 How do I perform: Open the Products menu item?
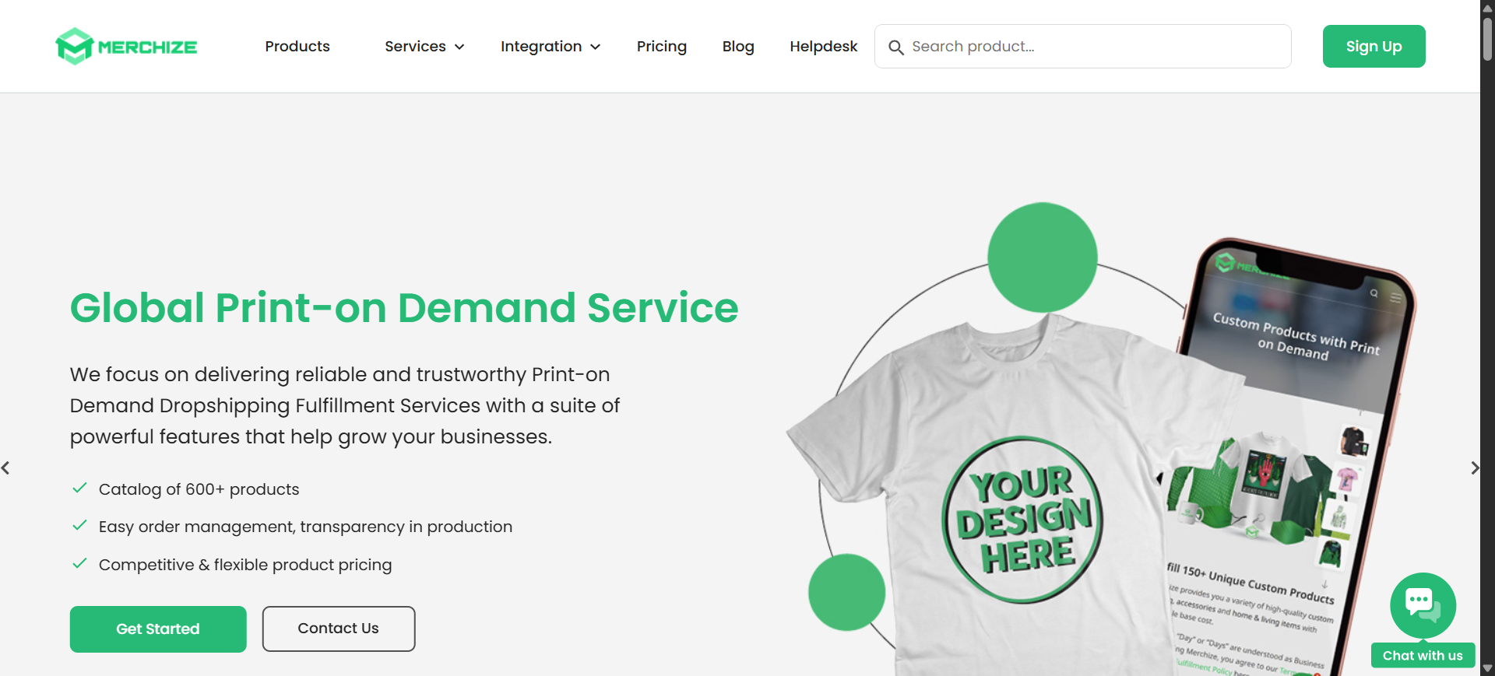pos(297,47)
